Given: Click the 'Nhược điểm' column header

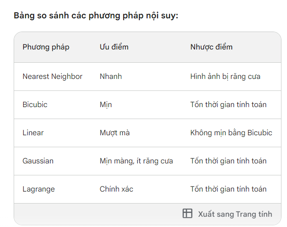Looking at the screenshot, I should tap(211, 47).
